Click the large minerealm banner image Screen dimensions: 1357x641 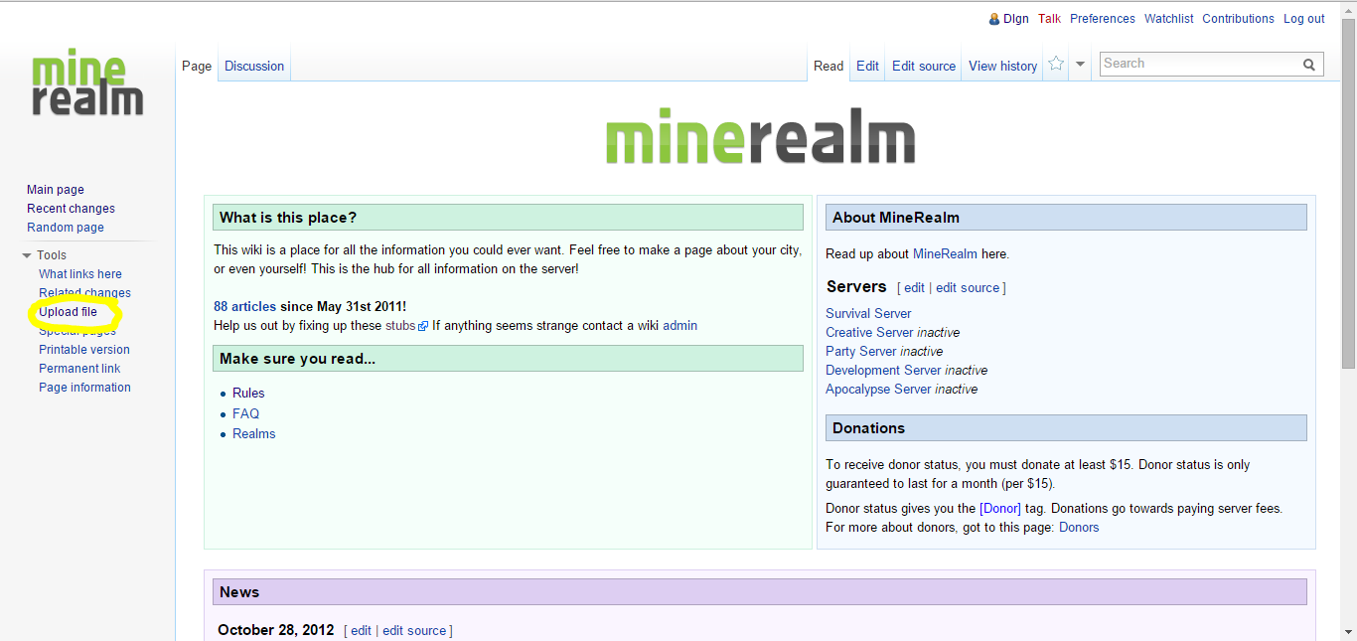760,141
